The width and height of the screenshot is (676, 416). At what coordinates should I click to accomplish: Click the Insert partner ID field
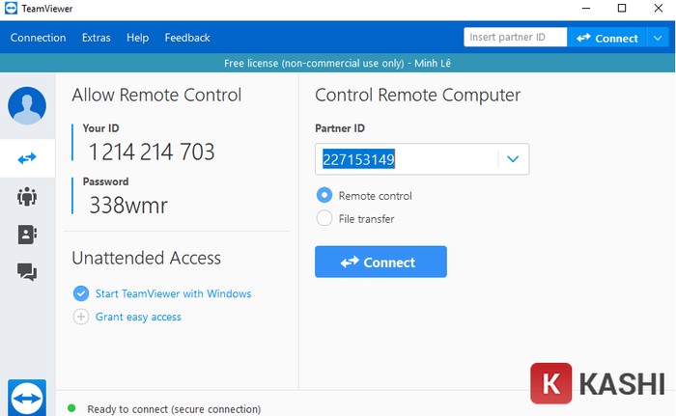515,37
